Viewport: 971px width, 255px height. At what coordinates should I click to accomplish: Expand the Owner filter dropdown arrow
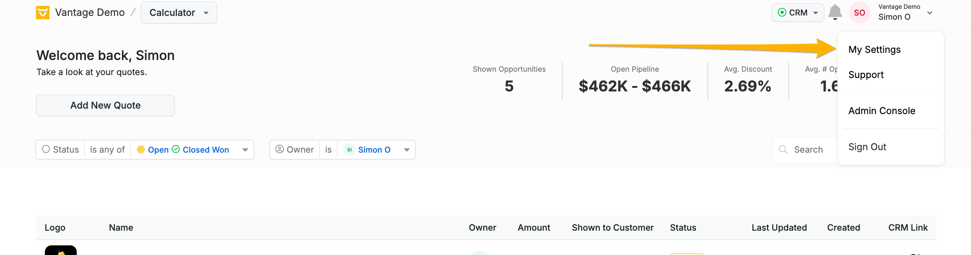point(407,150)
